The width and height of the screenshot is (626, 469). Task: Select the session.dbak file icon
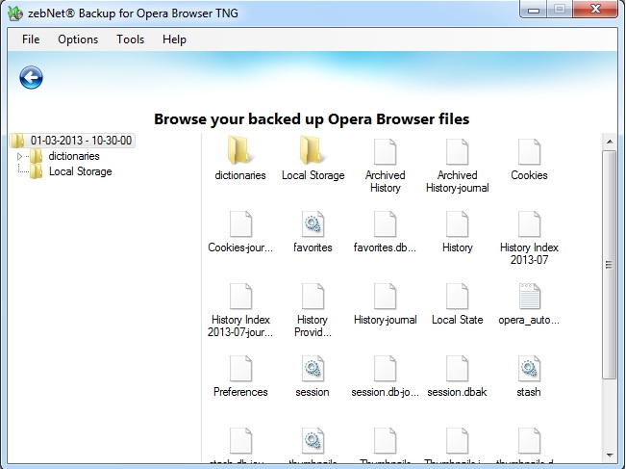pos(457,368)
